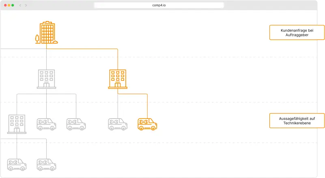Image resolution: width=325 pixels, height=178 pixels.
Task: Click the 'Aussagefähigkeit auf Technikerebene' box
Action: click(x=297, y=121)
